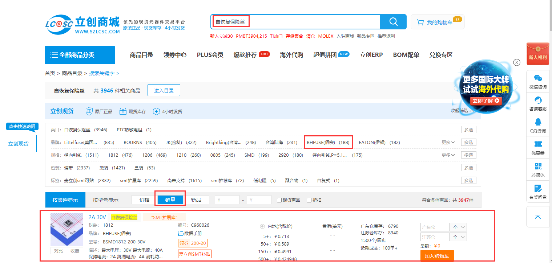Click the product thumbnail image

click(x=67, y=230)
